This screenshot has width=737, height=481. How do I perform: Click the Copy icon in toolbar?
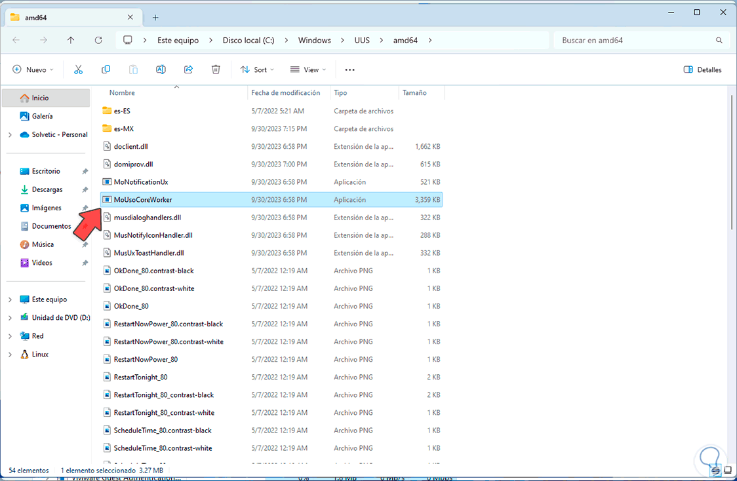[106, 69]
